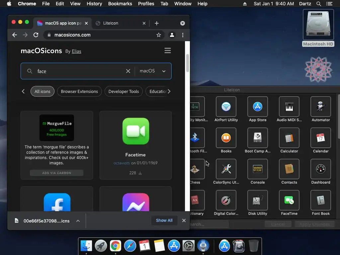Open the Facetime icon card on macosicons
The width and height of the screenshot is (340, 255).
[135, 145]
